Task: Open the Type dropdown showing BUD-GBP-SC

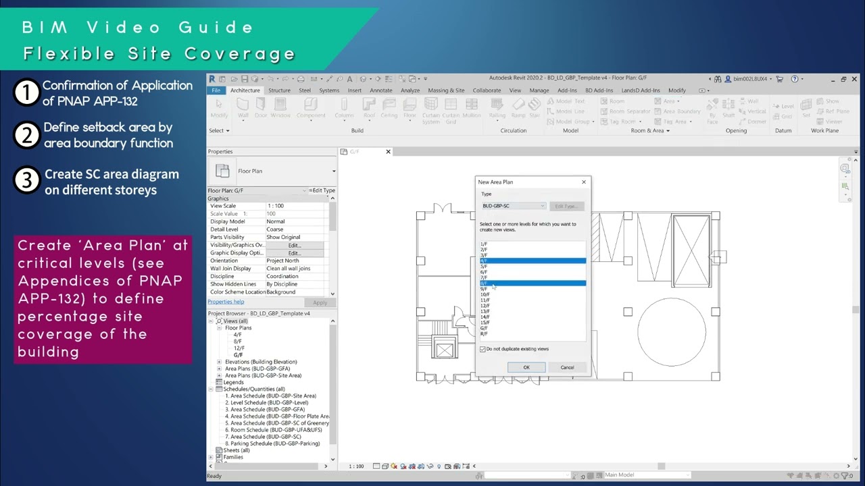Action: pyautogui.click(x=514, y=206)
